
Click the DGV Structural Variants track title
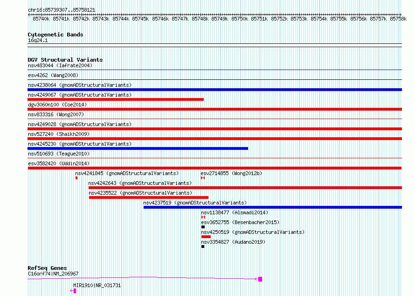[65, 60]
